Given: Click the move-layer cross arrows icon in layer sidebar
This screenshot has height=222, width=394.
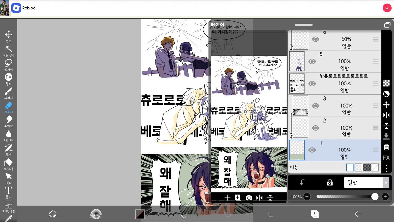Looking at the screenshot, I should (x=386, y=105).
